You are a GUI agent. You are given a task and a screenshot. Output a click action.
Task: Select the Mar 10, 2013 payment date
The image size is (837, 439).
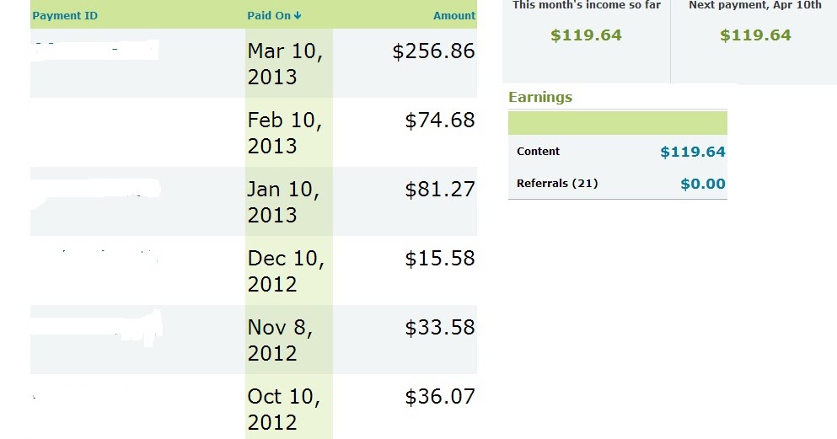point(286,63)
